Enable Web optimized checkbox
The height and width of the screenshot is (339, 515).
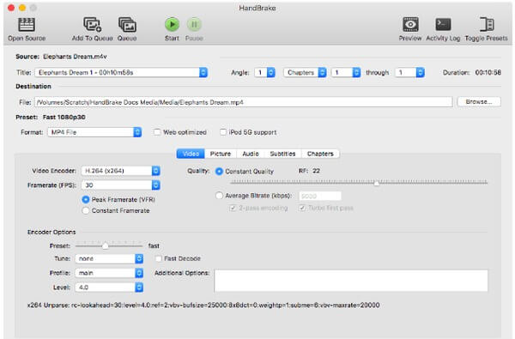157,132
